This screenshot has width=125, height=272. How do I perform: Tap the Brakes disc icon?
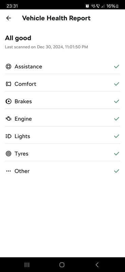8,101
